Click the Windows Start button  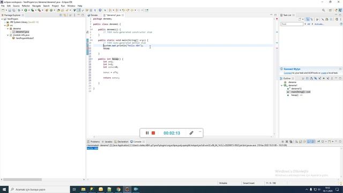(x=4, y=189)
